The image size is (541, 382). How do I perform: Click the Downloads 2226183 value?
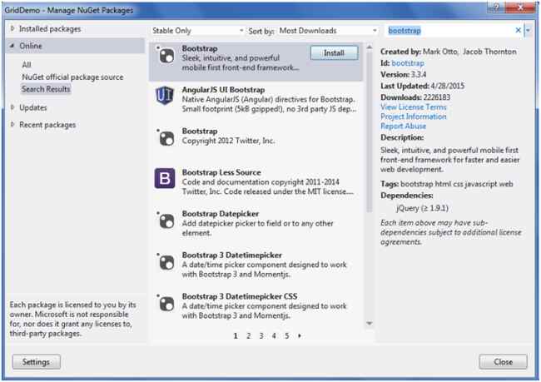[x=437, y=97]
